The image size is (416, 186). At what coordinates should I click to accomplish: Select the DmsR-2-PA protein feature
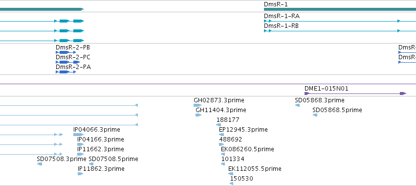[66, 72]
